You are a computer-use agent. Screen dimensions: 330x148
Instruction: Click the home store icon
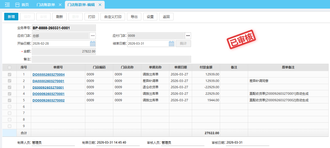click(18, 5)
